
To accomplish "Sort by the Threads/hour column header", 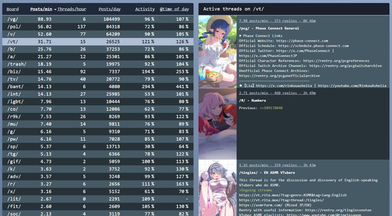I will [72, 9].
